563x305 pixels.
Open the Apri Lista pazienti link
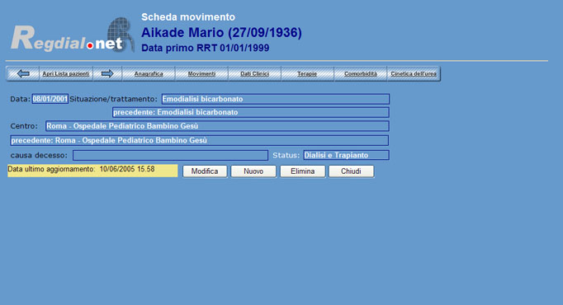click(66, 73)
